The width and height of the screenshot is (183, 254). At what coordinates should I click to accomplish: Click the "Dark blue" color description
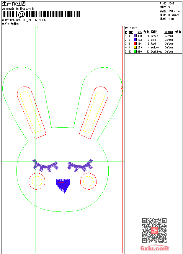pyautogui.click(x=156, y=51)
